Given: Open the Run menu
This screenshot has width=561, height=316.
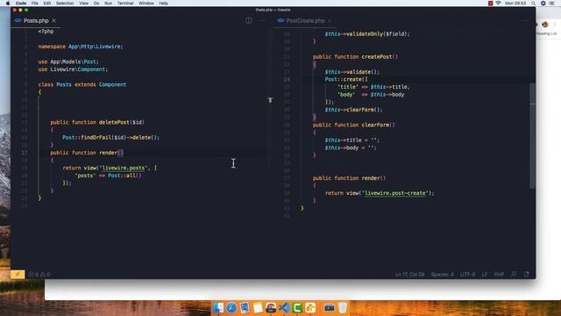Looking at the screenshot, I should pos(108,4).
